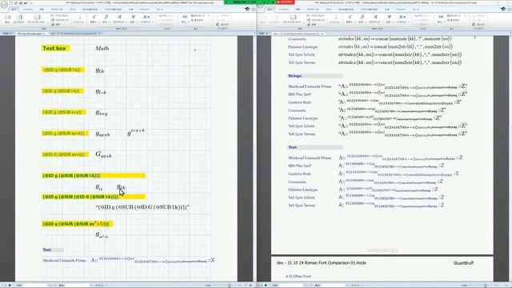Screen dimensions: 512x288
Task: Click 'Palatino Linotype' under the Text section
Action: [302, 190]
